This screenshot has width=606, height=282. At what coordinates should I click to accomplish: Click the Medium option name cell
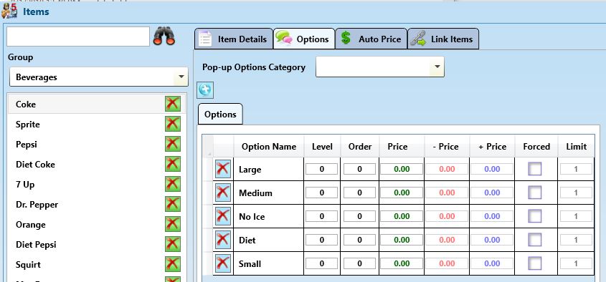269,193
